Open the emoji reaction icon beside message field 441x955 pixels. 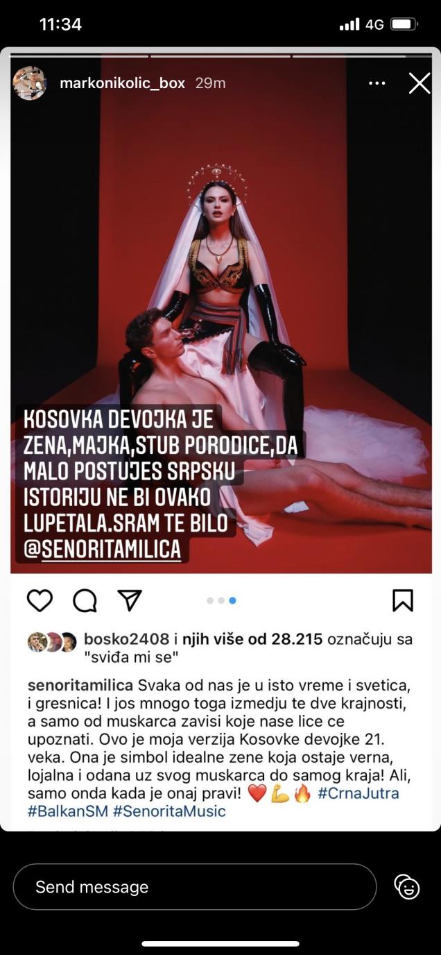coord(407,886)
